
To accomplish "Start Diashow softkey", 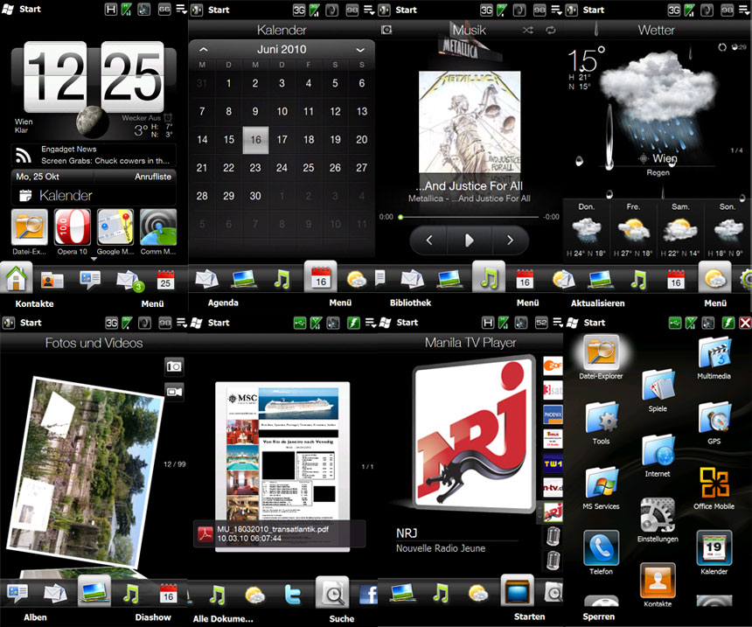I will pyautogui.click(x=153, y=617).
